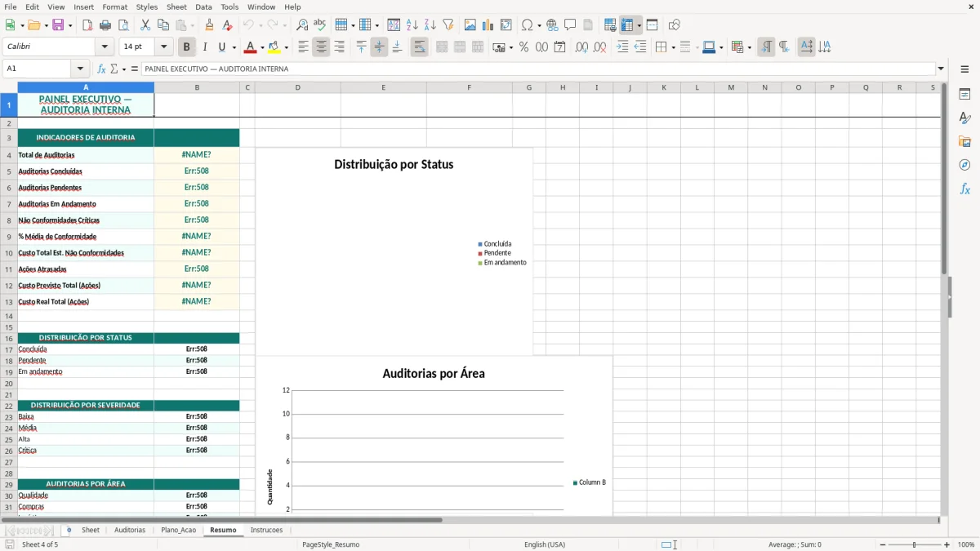Expand the Name Box dropdown

80,69
